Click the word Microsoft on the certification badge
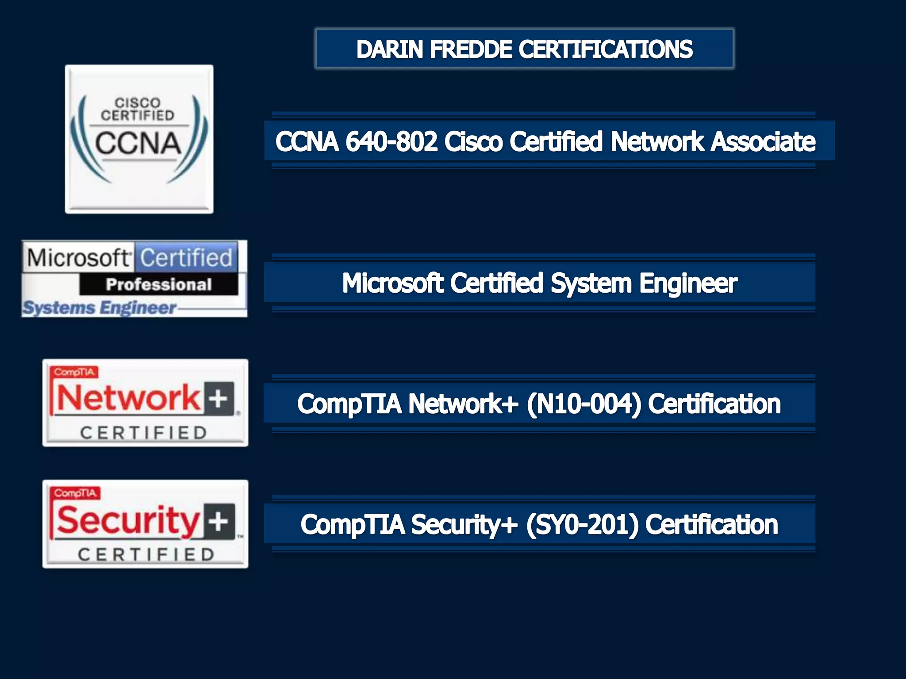 coord(78,257)
